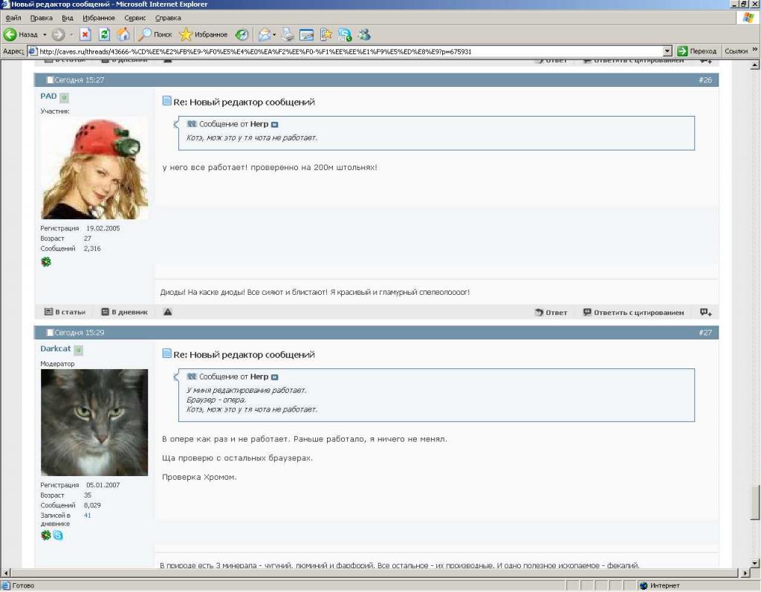
Task: Click the report-post warning triangle under PAD's post
Action: point(167,312)
